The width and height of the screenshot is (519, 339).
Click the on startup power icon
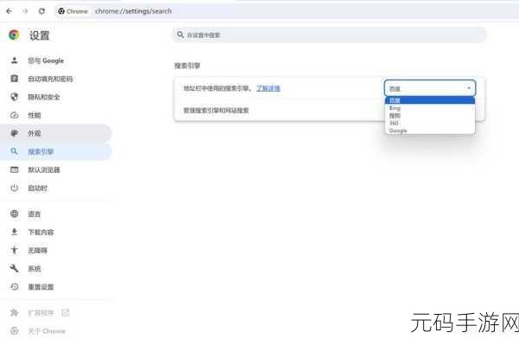pyautogui.click(x=14, y=188)
